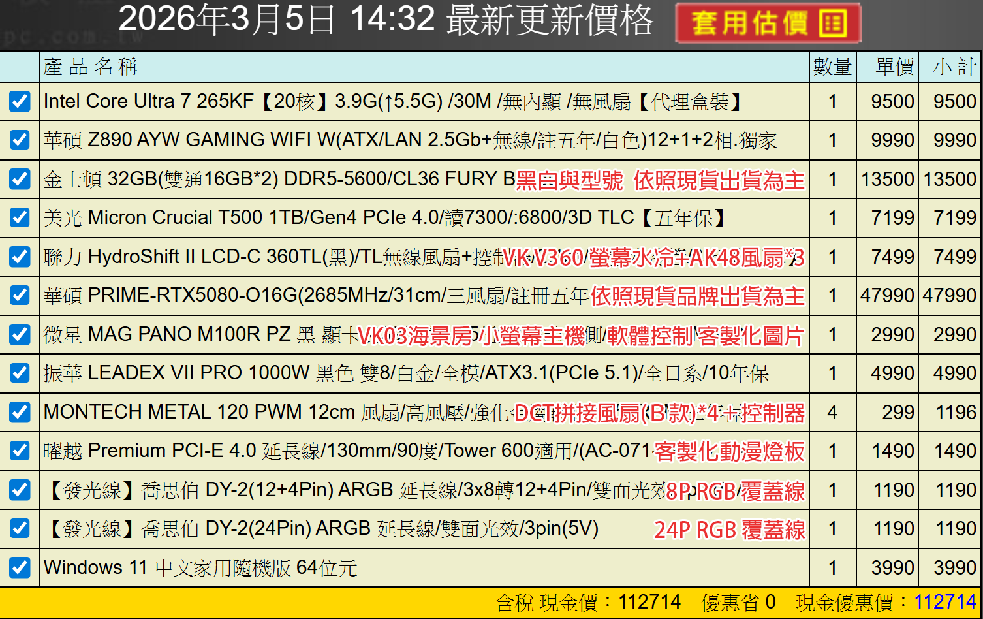Viewport: 983px width, 619px height.
Task: Click the 含稅 現金價 total 112714
Action: click(x=588, y=602)
